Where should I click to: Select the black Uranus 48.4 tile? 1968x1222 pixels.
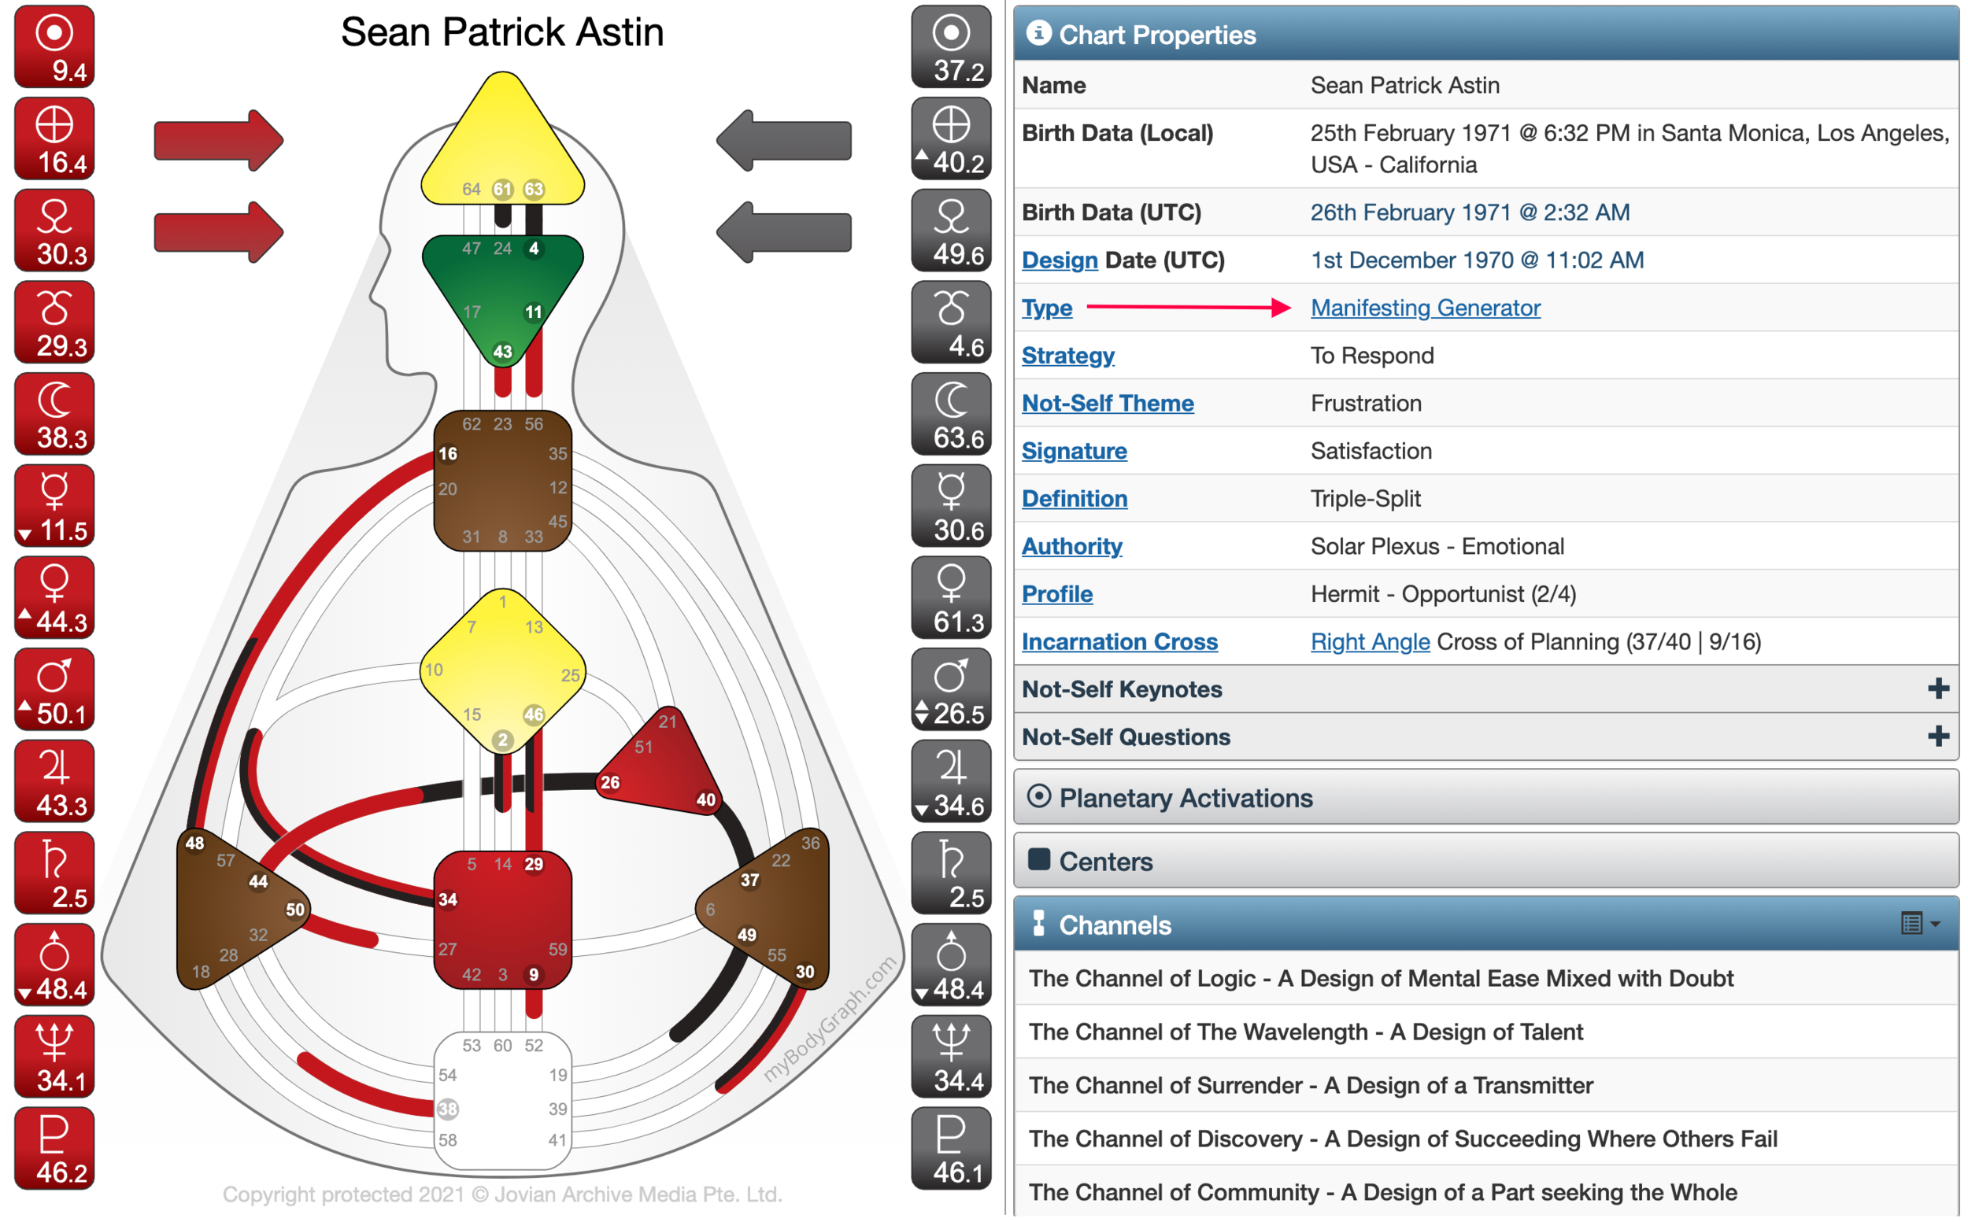(x=952, y=965)
